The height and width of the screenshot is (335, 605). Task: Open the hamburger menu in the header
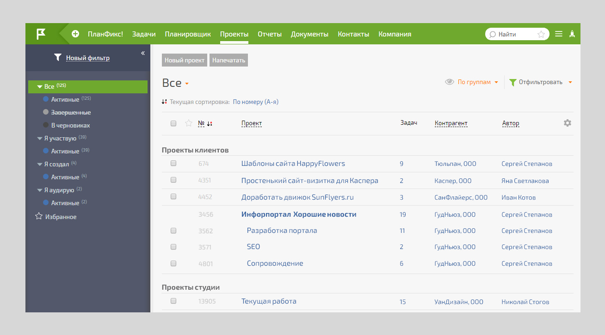pyautogui.click(x=558, y=34)
